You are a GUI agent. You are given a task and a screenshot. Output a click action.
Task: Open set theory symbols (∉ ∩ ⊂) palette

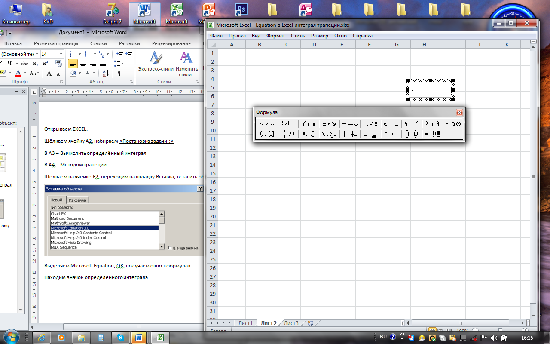click(x=391, y=124)
